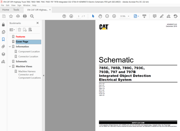Select the Hand pan tool
The image size is (180, 131).
100,16
